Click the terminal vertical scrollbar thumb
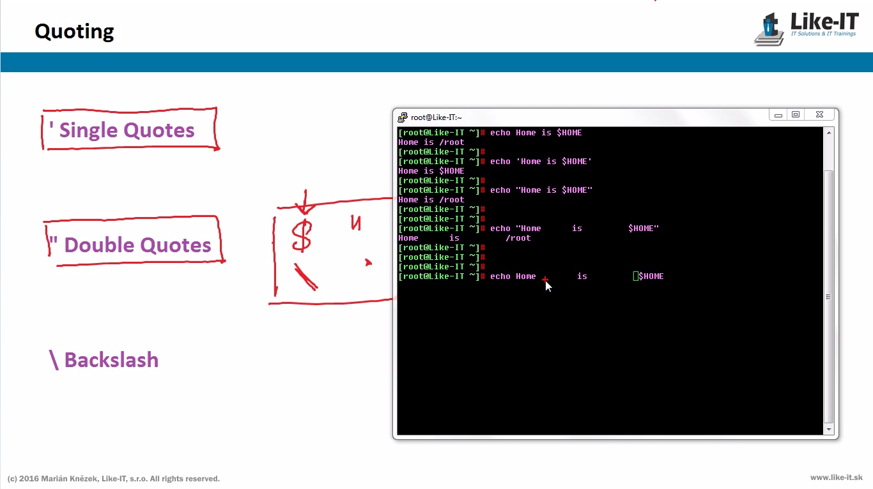 coord(829,296)
